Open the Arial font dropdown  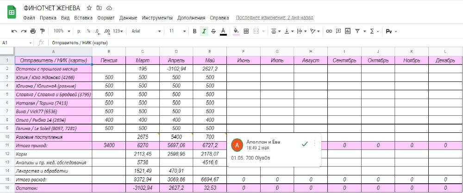point(146,31)
